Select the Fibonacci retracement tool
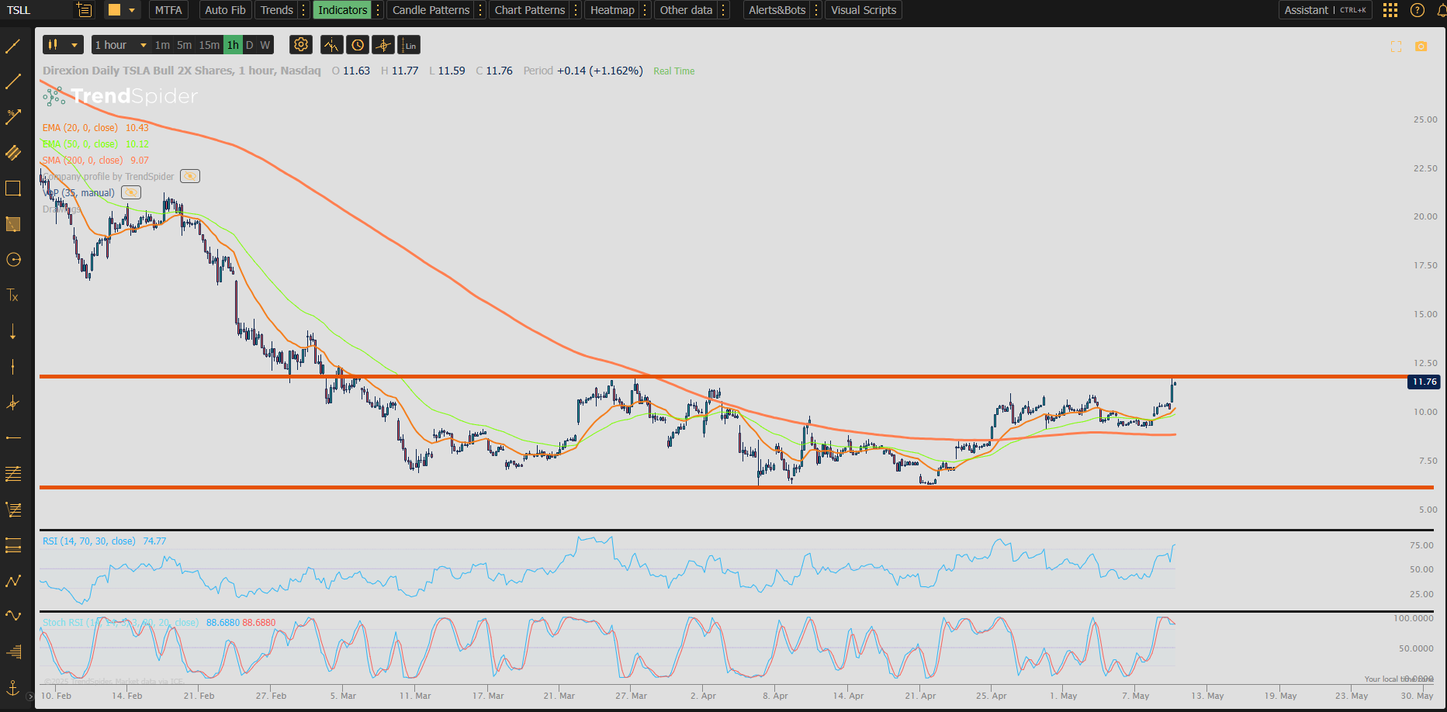 pos(13,474)
